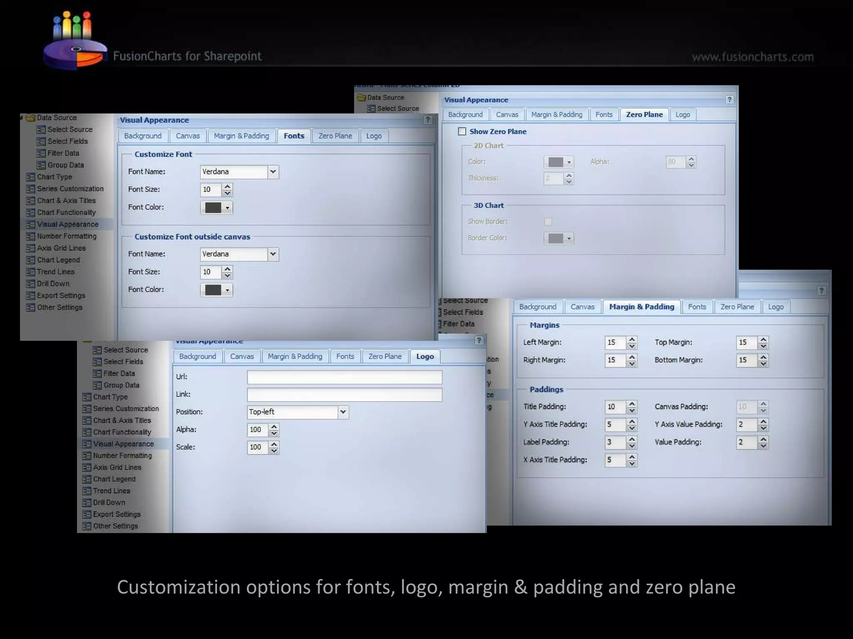
Task: Click Drill Down icon in Fonts window sidebar
Action: click(30, 284)
